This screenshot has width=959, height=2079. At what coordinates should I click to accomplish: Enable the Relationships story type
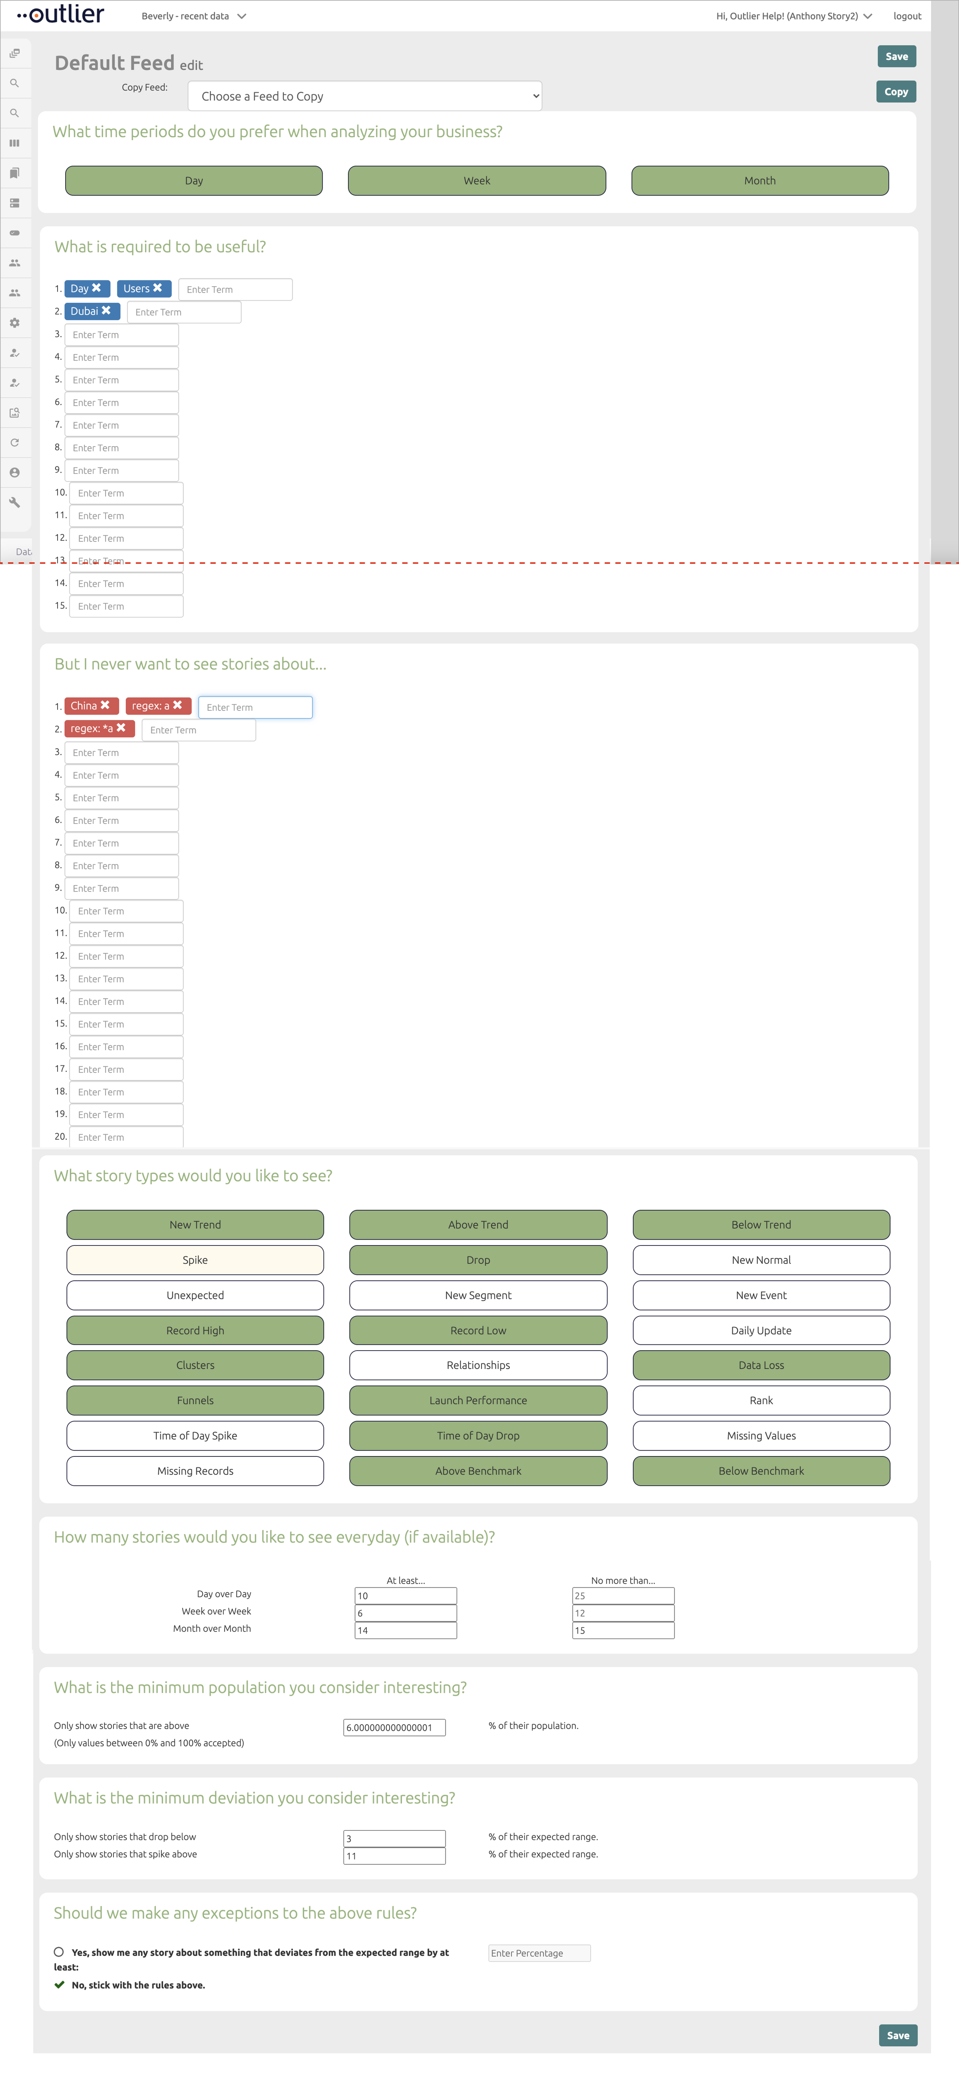coord(478,1365)
